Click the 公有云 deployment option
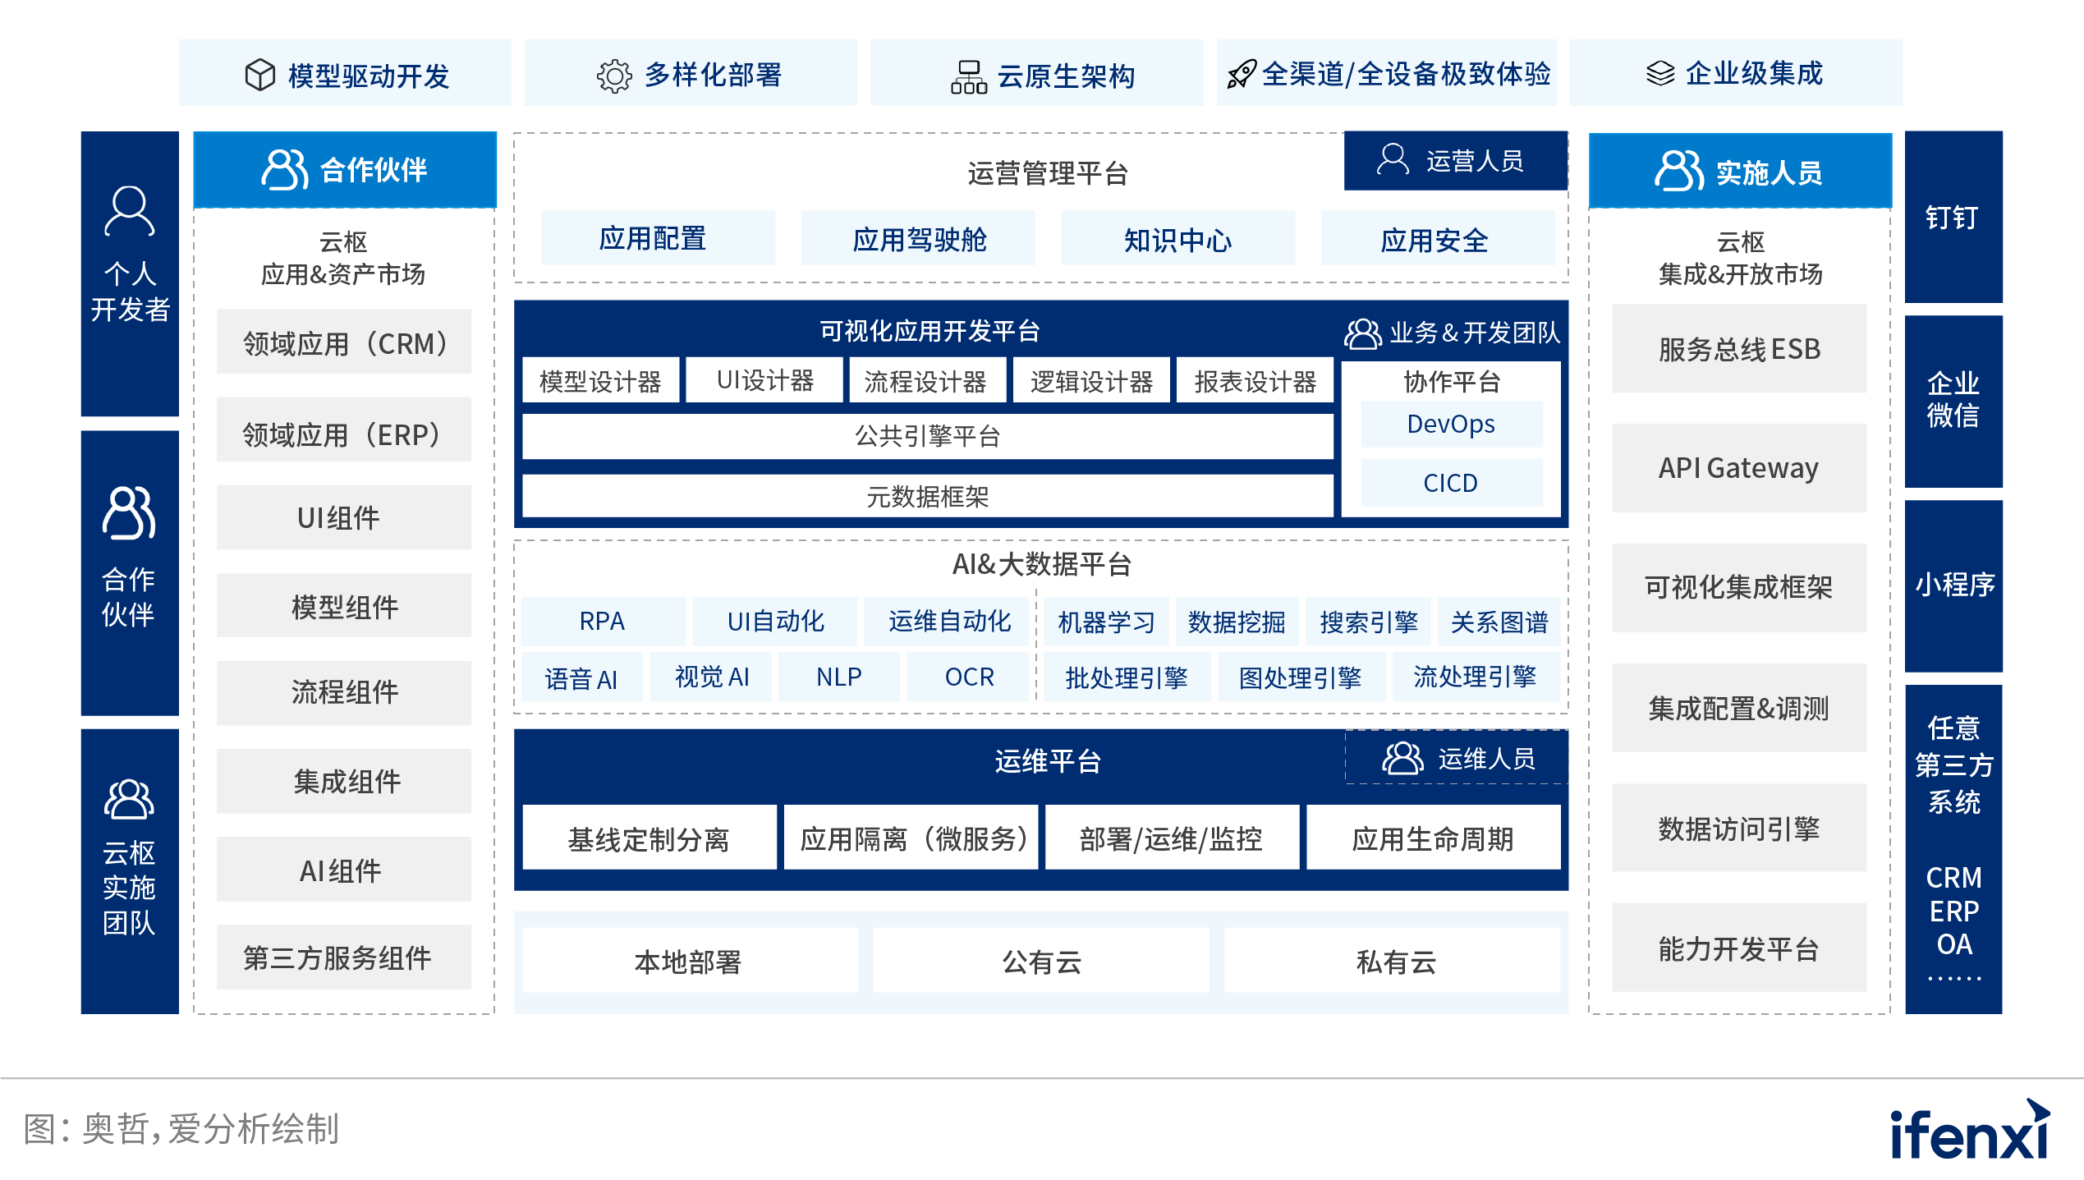The height and width of the screenshot is (1180, 2084). pyautogui.click(x=1041, y=961)
